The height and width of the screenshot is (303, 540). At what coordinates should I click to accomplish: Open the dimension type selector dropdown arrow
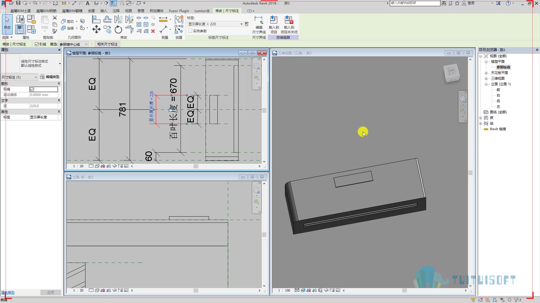coord(60,64)
